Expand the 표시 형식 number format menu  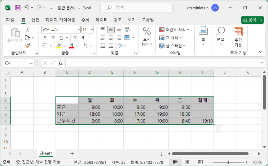(147, 37)
